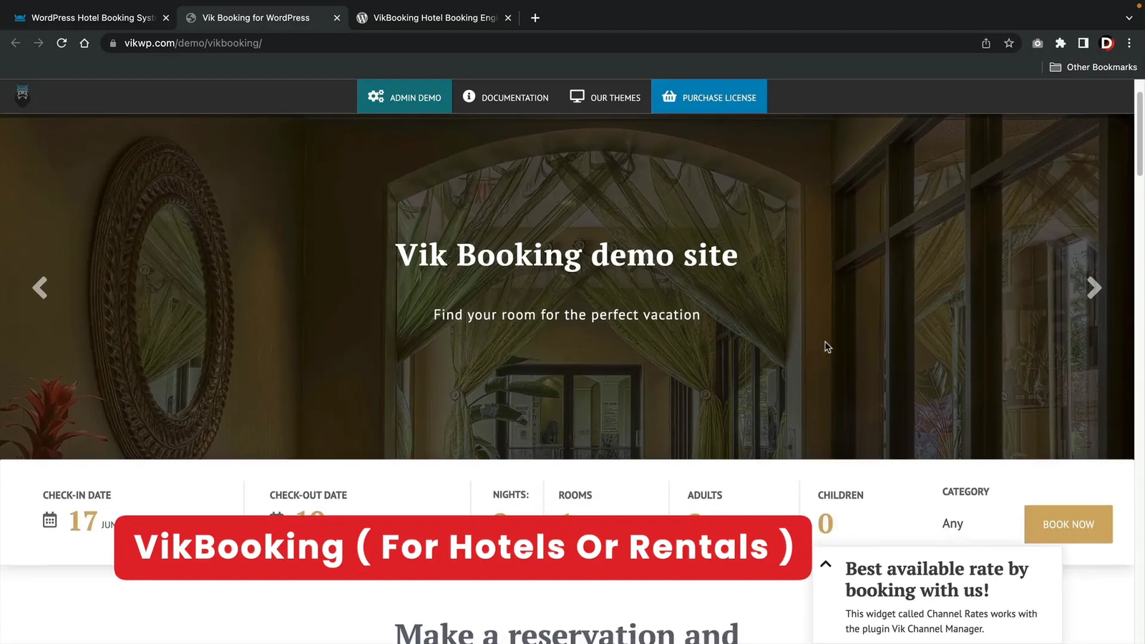Reload the current page
The width and height of the screenshot is (1145, 644).
coord(62,43)
